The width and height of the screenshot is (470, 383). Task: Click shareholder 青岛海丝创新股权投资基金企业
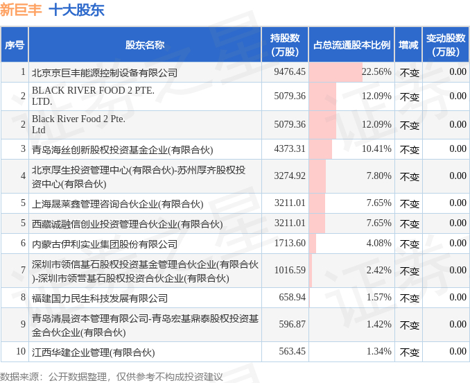(122, 149)
